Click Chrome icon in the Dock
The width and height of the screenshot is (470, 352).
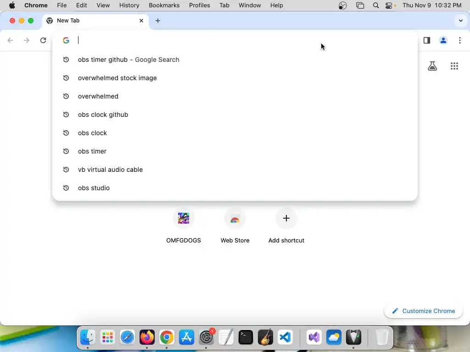(x=167, y=337)
